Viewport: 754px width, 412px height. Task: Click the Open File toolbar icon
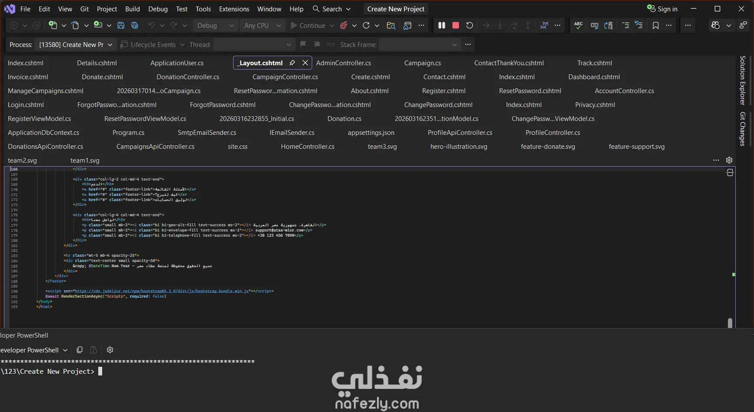coord(75,25)
